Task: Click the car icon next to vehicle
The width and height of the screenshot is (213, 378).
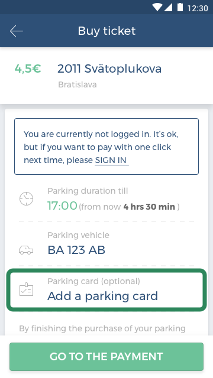Action: (26, 250)
